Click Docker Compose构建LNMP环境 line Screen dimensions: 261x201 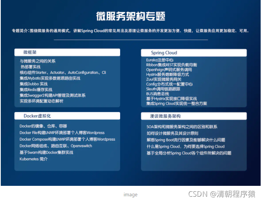point(67,139)
